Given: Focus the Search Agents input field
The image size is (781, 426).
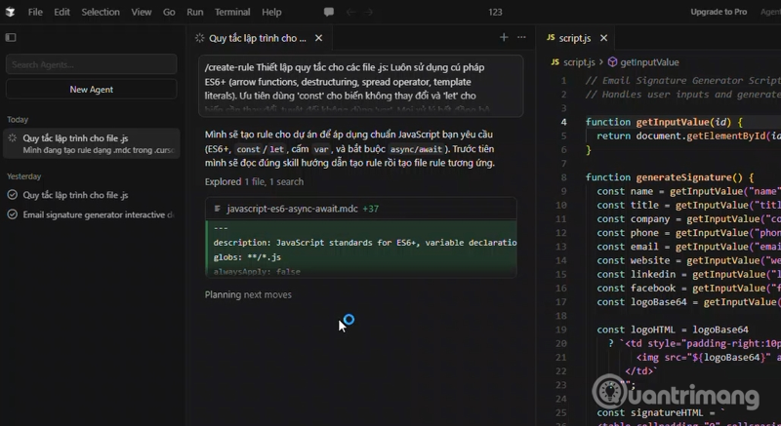Looking at the screenshot, I should point(92,64).
